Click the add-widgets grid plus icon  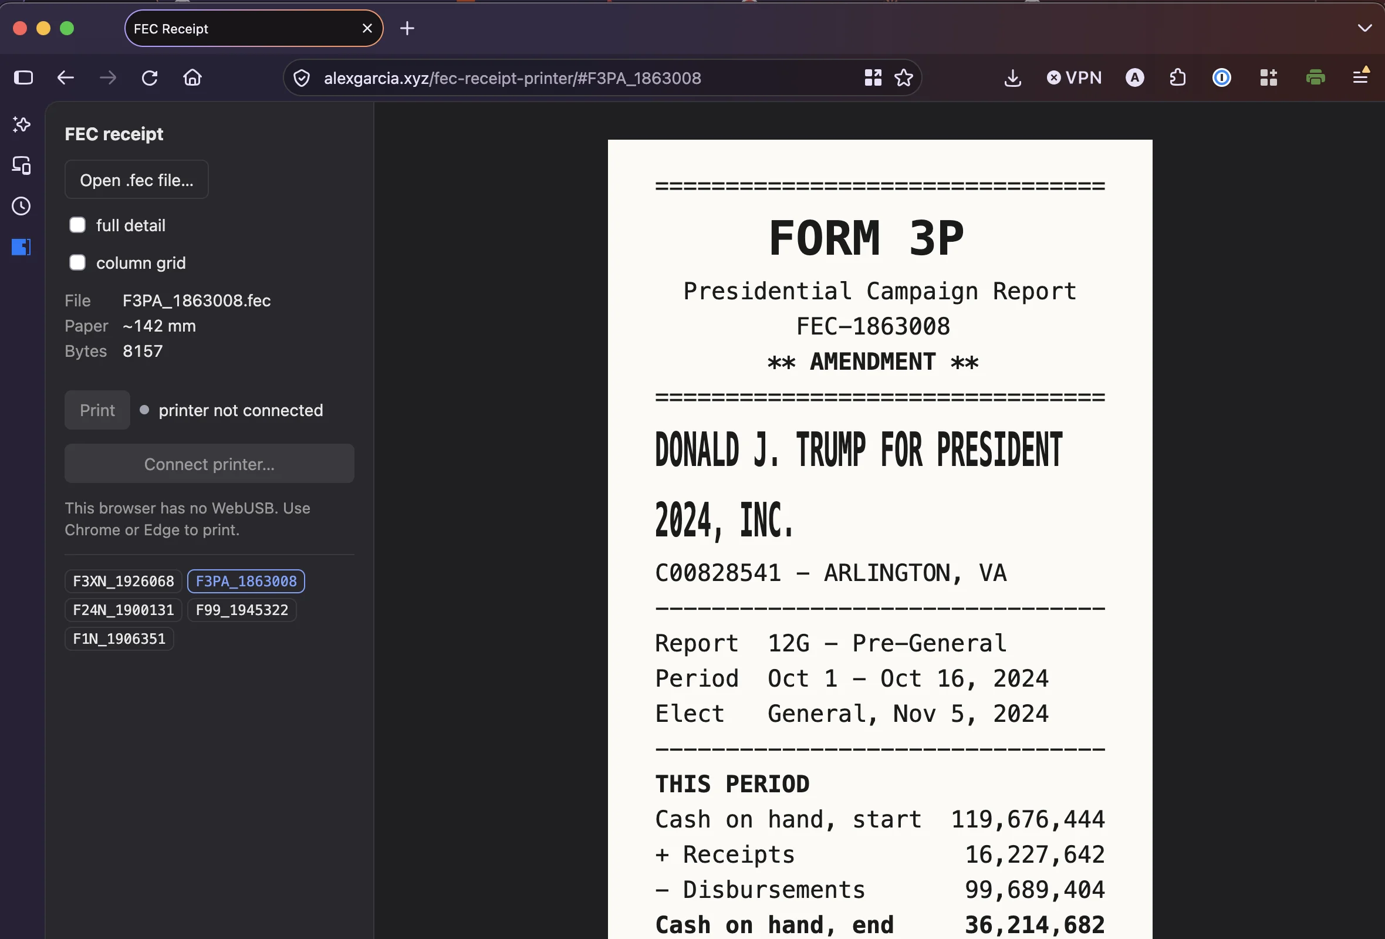point(1269,77)
